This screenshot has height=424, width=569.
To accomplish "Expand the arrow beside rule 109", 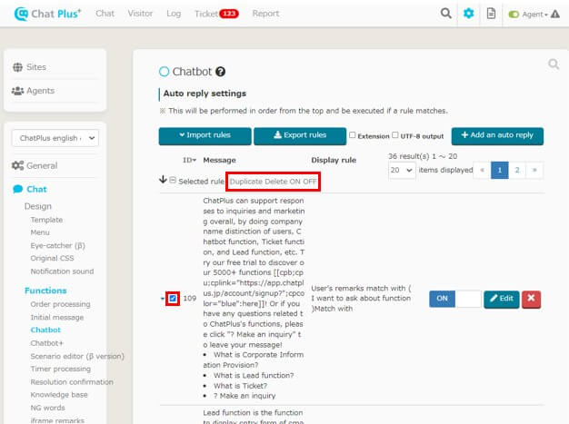I will point(162,299).
